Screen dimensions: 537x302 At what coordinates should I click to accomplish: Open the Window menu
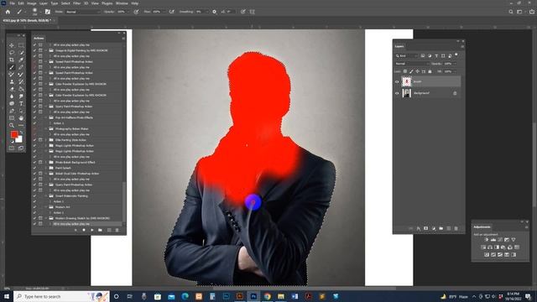[122, 3]
